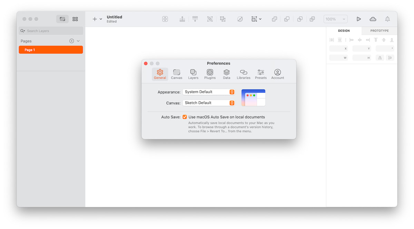Image resolution: width=414 pixels, height=229 pixels.
Task: Switch to the Prototype tab
Action: click(379, 31)
